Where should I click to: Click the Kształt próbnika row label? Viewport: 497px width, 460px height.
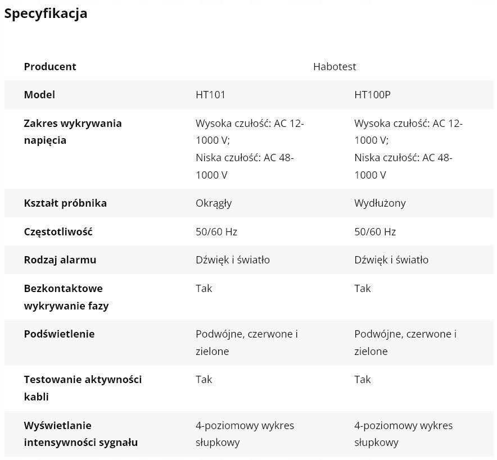pyautogui.click(x=65, y=203)
